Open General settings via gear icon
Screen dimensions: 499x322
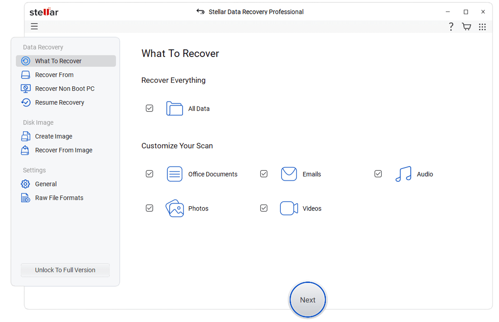(x=26, y=183)
